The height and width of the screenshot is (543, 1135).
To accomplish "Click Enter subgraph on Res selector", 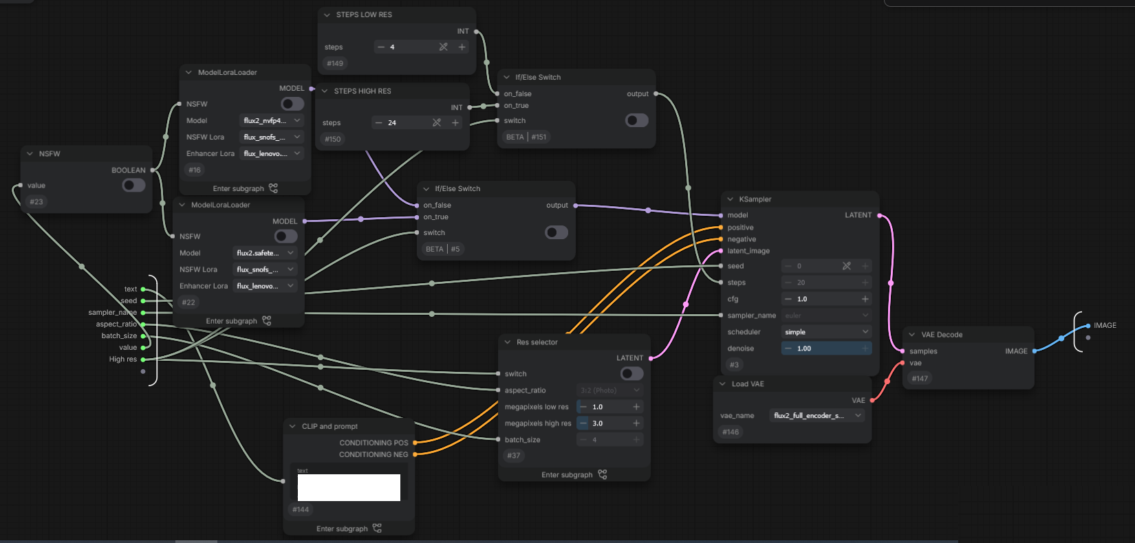I will 574,474.
